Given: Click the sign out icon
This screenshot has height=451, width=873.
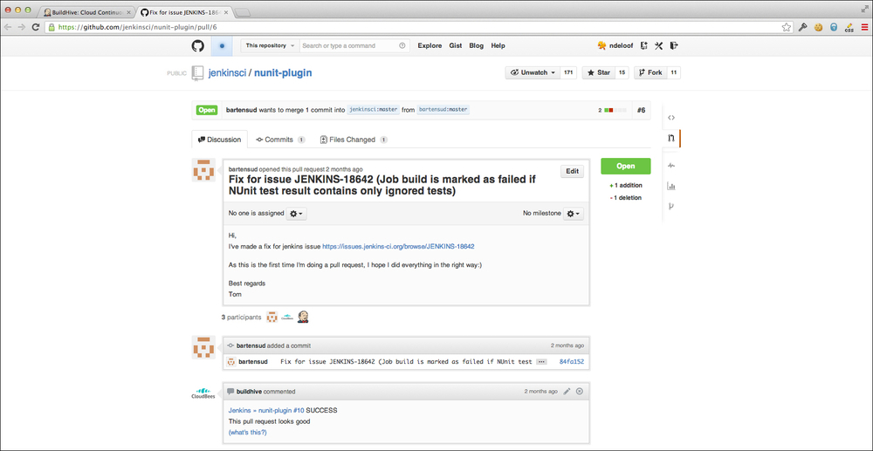Looking at the screenshot, I should [x=674, y=45].
